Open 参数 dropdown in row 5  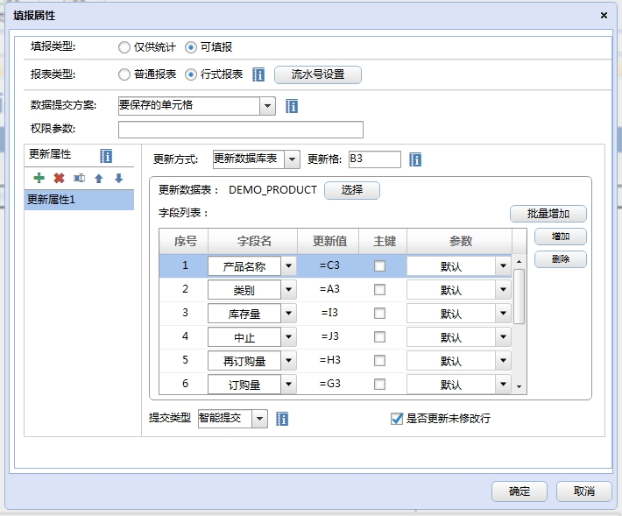tap(503, 361)
